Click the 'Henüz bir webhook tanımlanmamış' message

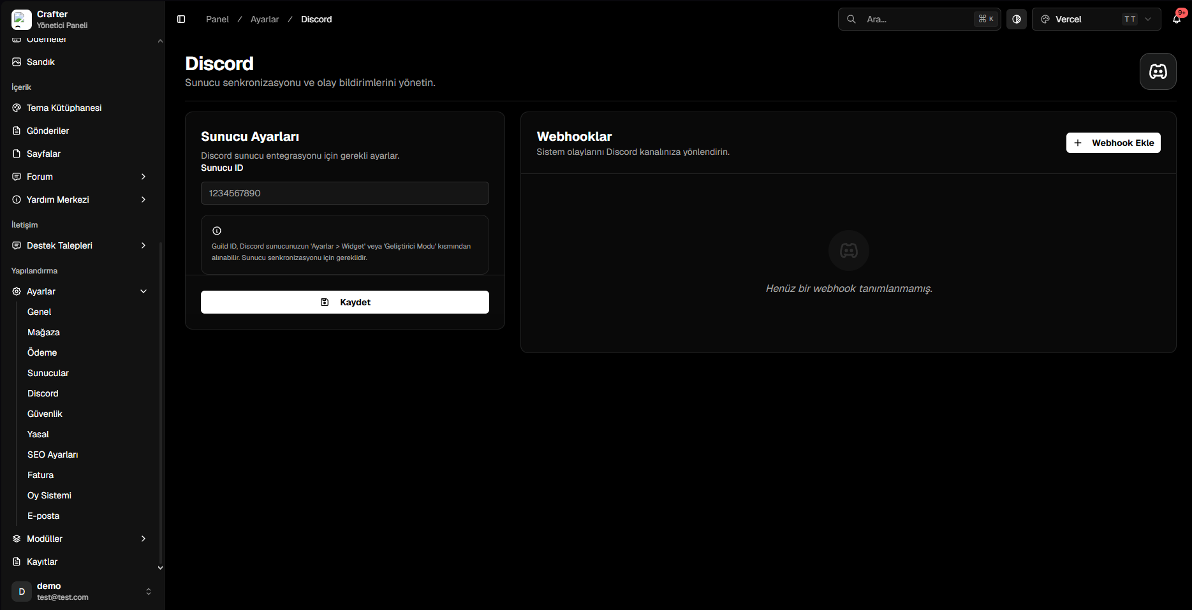(849, 289)
